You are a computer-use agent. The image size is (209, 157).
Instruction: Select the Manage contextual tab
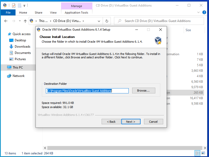pyautogui.click(x=77, y=6)
